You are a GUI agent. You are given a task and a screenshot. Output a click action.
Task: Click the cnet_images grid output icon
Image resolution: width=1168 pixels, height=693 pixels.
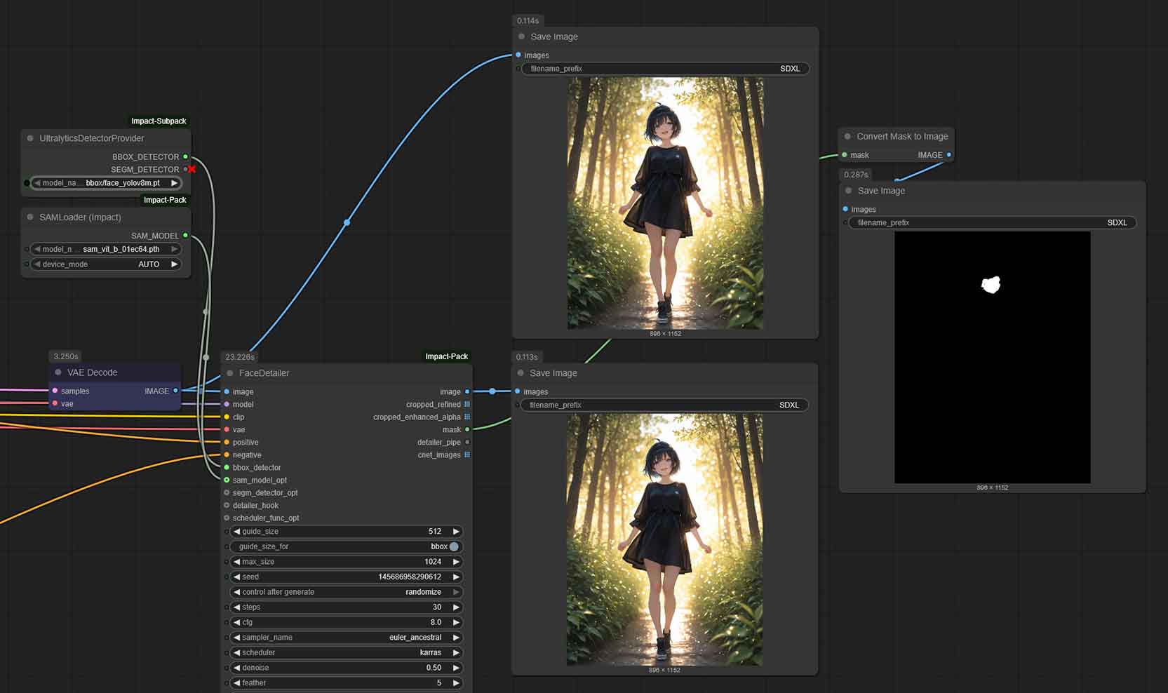pyautogui.click(x=467, y=455)
